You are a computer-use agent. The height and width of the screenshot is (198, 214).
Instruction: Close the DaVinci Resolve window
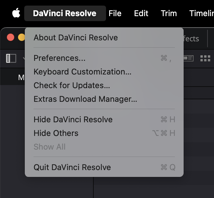pyautogui.click(x=11, y=38)
